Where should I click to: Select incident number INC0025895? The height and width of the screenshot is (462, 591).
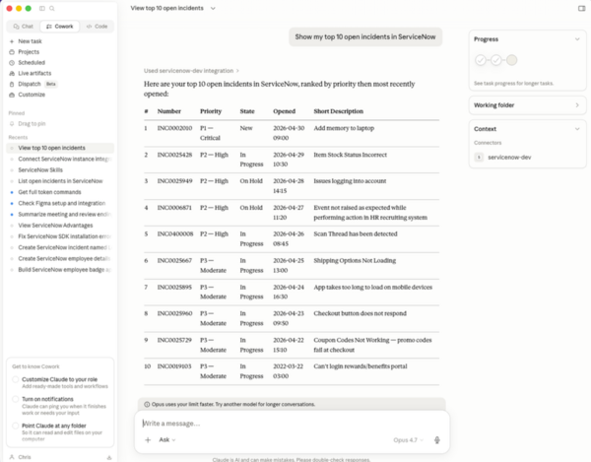[x=174, y=287]
